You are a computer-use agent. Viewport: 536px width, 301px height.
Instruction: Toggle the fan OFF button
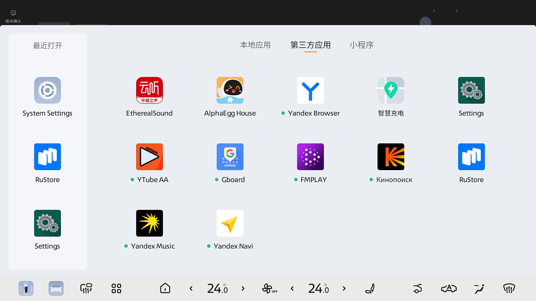pos(269,289)
